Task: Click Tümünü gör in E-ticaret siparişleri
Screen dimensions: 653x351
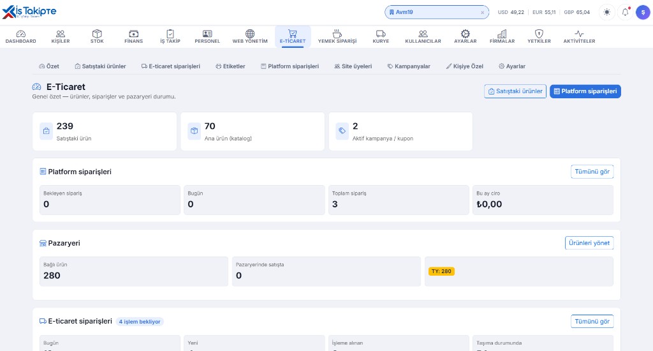Action: click(592, 322)
